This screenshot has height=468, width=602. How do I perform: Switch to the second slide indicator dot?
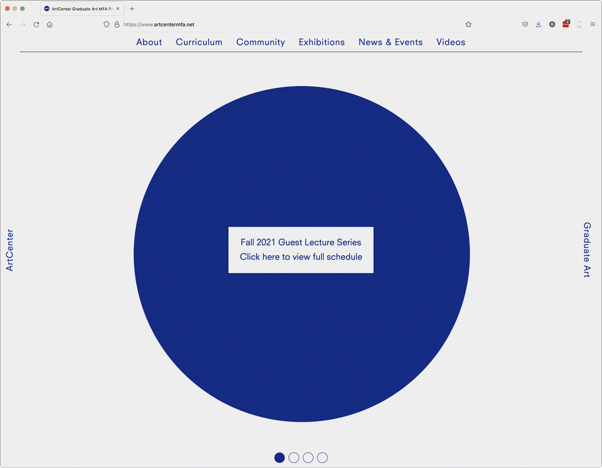(294, 458)
